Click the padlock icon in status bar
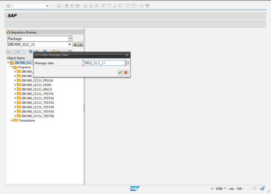The height and width of the screenshot is (194, 271). tap(263, 188)
